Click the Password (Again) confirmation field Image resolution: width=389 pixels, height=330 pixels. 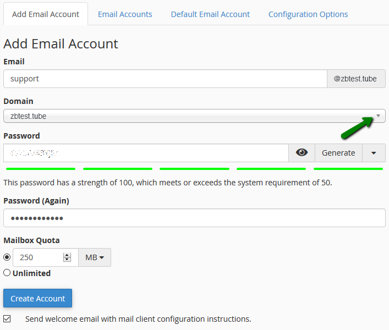(194, 218)
